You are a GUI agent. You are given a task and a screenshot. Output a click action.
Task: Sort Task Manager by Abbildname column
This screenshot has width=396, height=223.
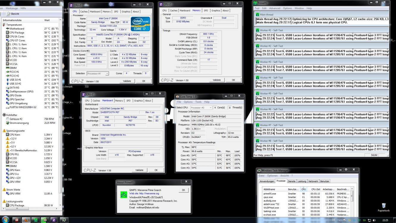click(x=275, y=189)
